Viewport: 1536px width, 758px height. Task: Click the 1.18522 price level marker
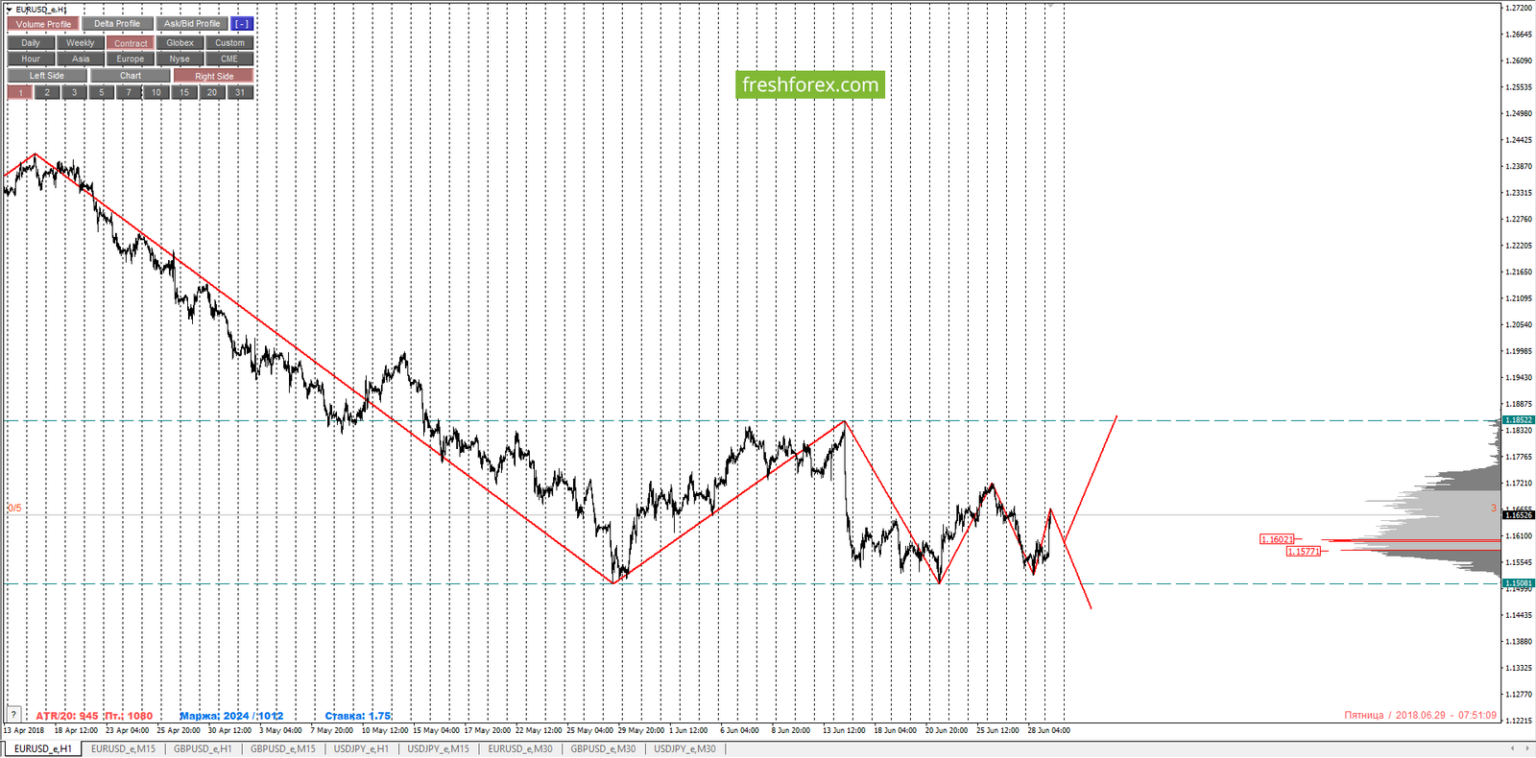point(1518,420)
